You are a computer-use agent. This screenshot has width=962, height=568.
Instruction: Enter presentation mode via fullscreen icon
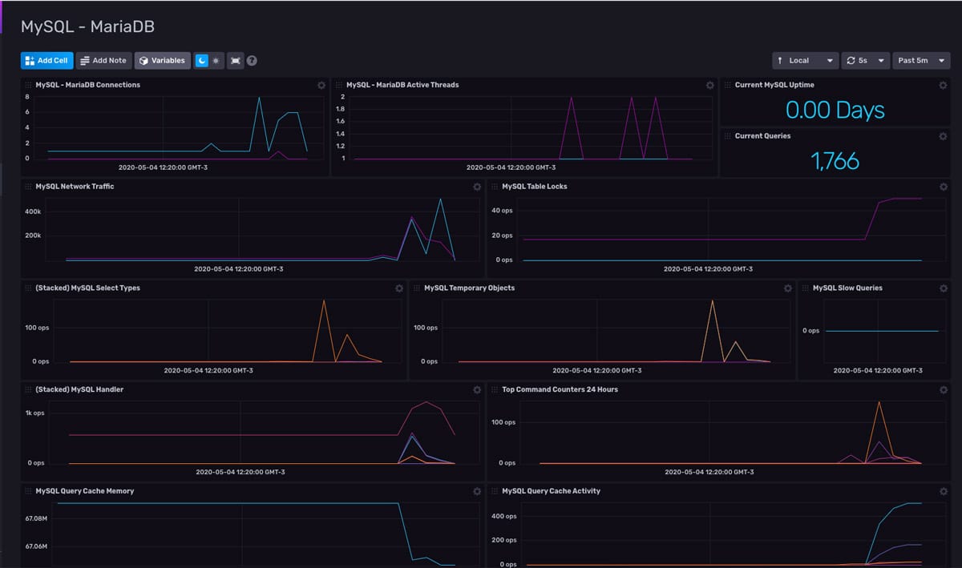click(x=235, y=61)
